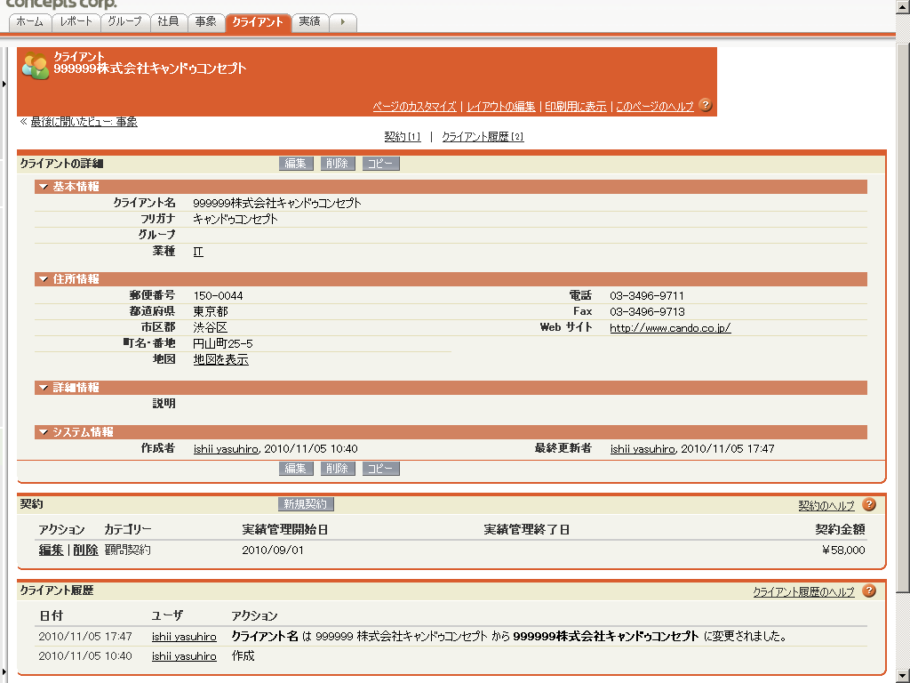Jump to 契約 [1] section link
Screen dimensions: 910x683
click(403, 137)
